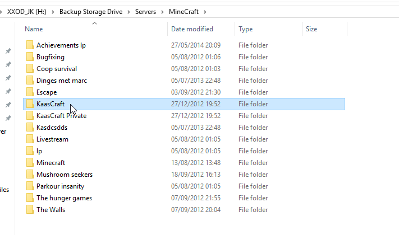Select the KaasCraft Private folder name
Image resolution: width=399 pixels, height=235 pixels.
pos(61,115)
